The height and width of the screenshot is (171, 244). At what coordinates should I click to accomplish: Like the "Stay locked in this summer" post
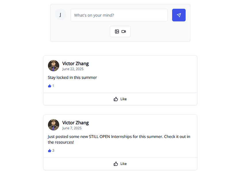point(120,99)
